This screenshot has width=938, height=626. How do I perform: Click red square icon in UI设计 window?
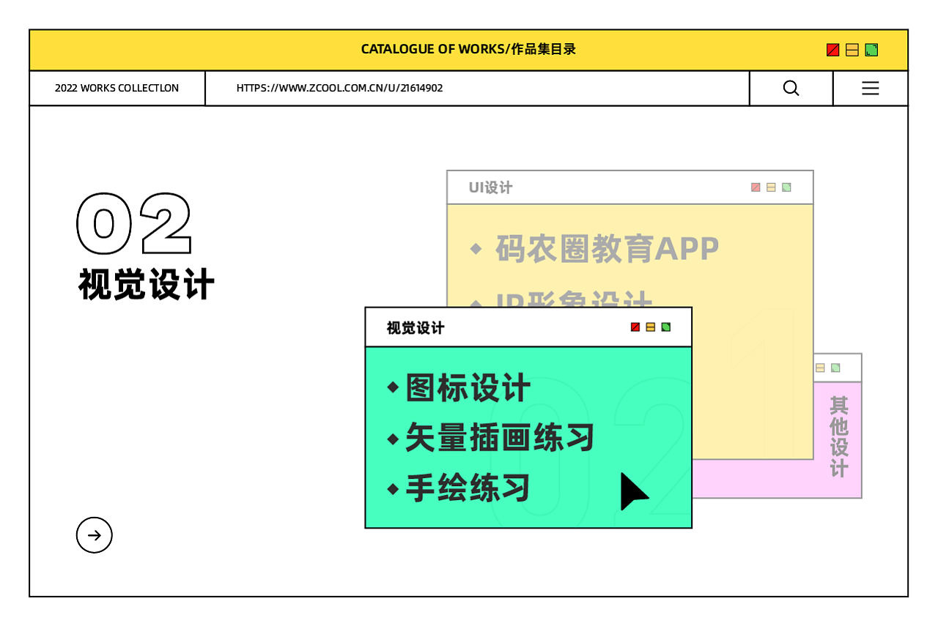point(756,187)
